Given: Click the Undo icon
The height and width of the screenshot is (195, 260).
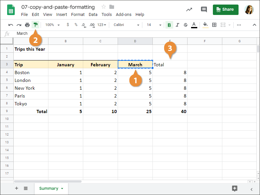Looking at the screenshot, I should tap(11, 25).
